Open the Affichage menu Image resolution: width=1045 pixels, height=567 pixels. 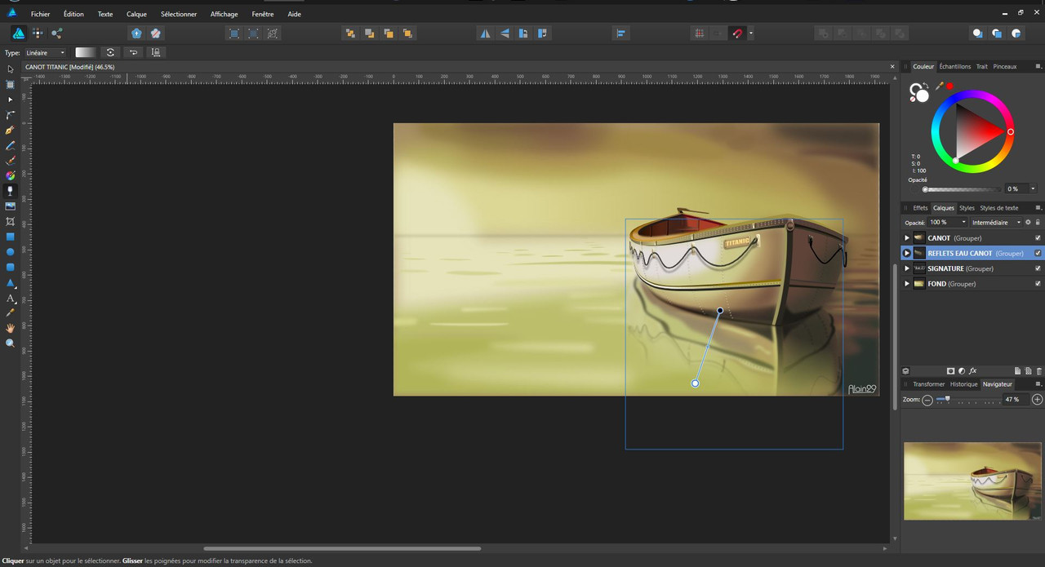(225, 14)
